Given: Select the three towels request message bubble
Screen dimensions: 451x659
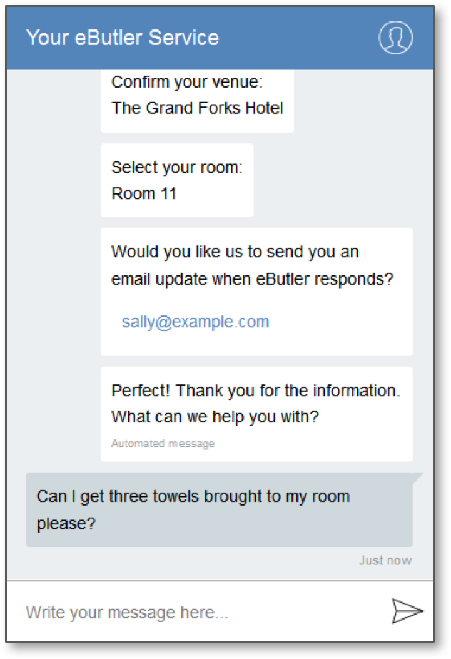Looking at the screenshot, I should (x=219, y=509).
